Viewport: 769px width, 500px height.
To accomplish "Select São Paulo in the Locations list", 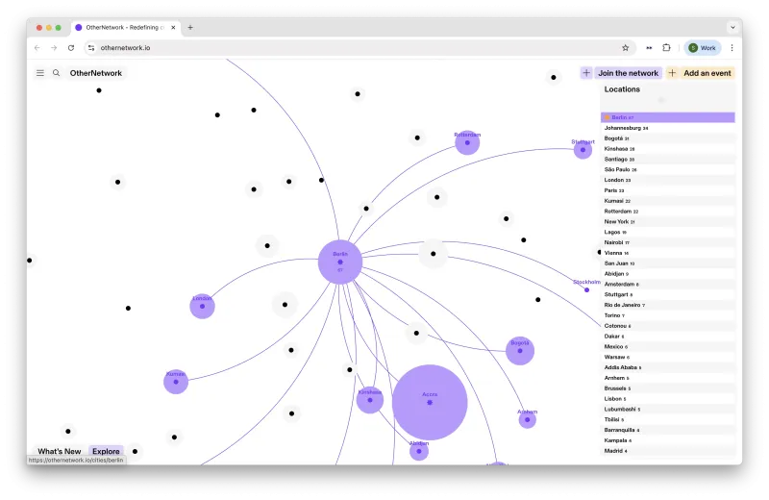I will pos(667,169).
